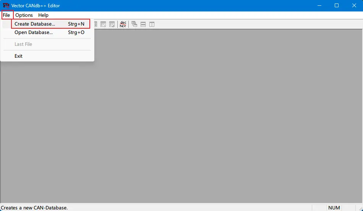Image resolution: width=363 pixels, height=211 pixels.
Task: Open the Help menu
Action: [43, 15]
